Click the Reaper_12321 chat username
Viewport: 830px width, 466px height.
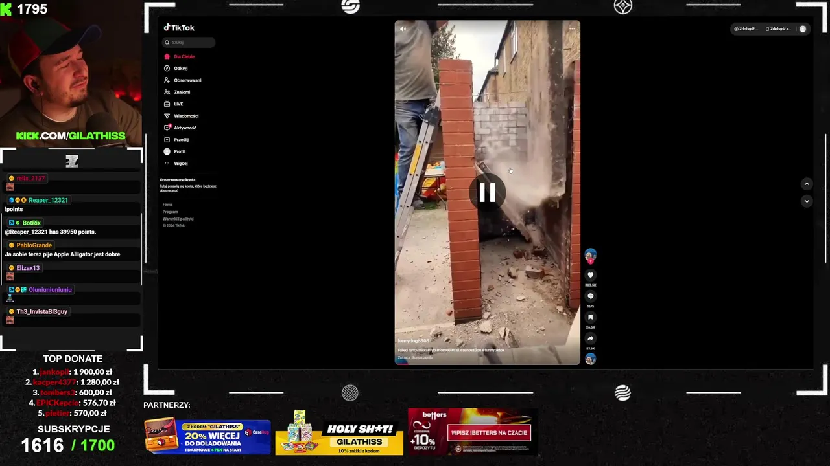(48, 200)
